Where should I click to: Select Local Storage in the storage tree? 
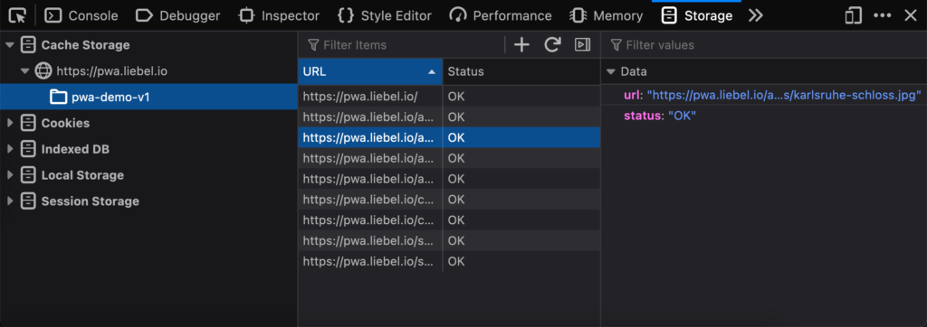(82, 174)
